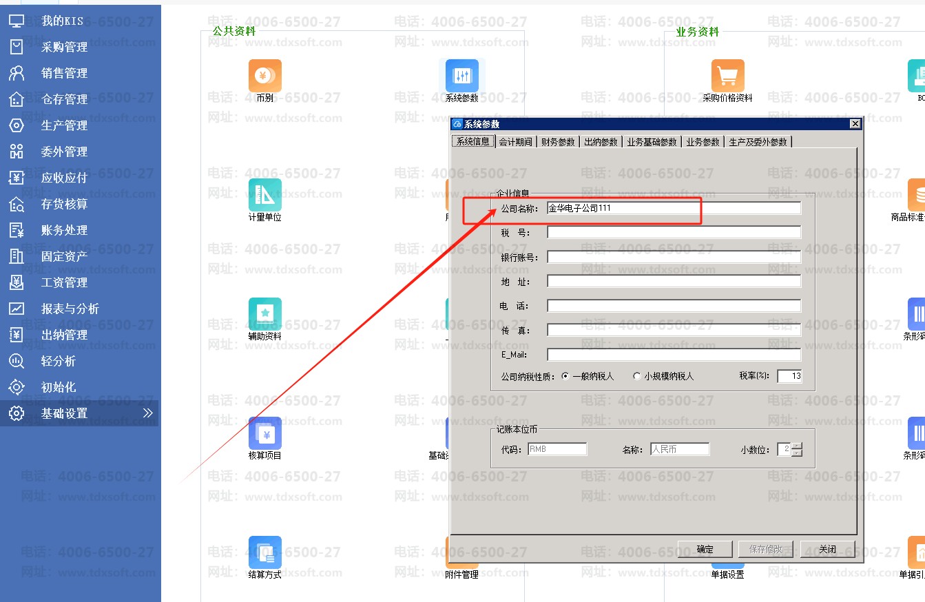
Task: Click the 轻分析 sidebar icon
Action: click(17, 361)
